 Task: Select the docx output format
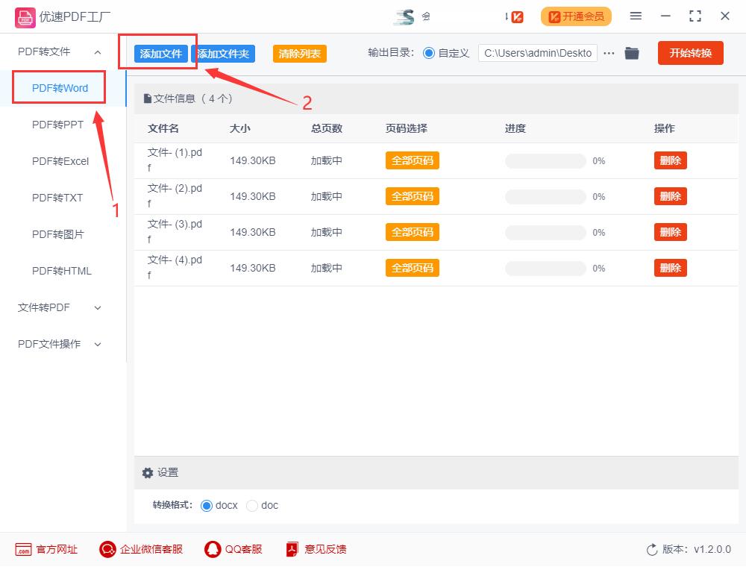tap(207, 505)
